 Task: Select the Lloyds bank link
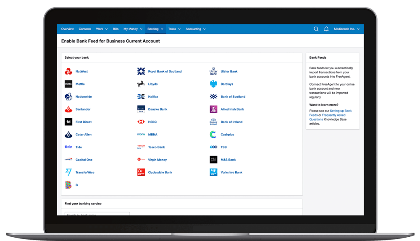pyautogui.click(x=153, y=84)
